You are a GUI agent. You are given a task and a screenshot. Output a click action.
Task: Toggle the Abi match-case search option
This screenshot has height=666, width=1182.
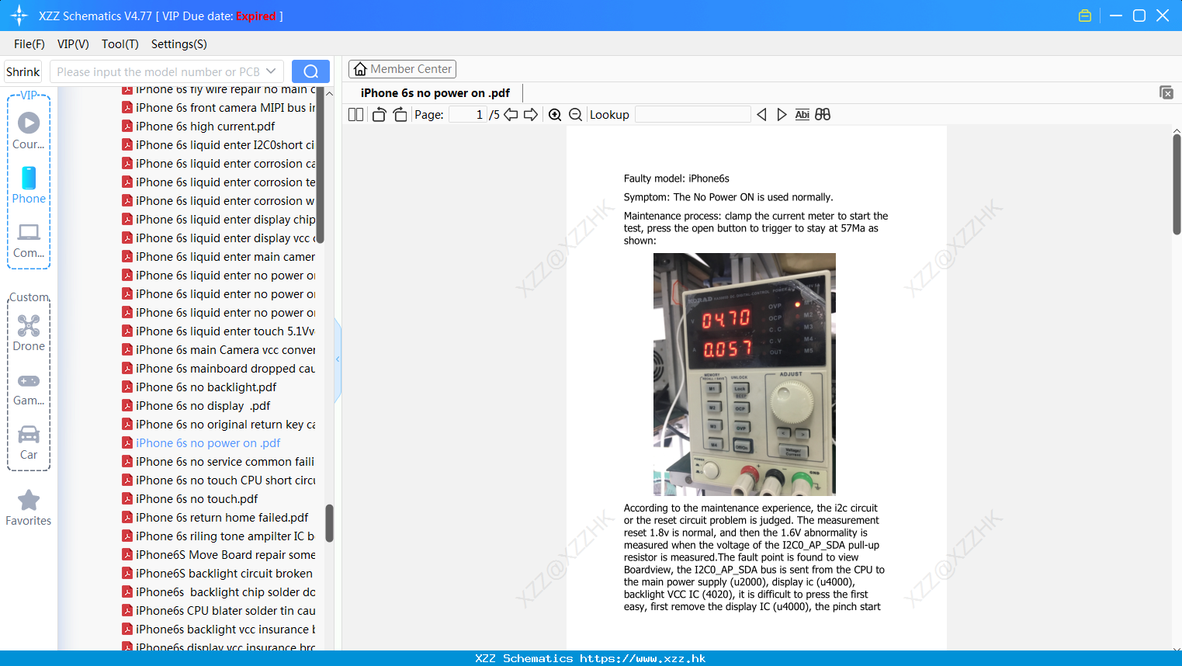click(x=802, y=115)
